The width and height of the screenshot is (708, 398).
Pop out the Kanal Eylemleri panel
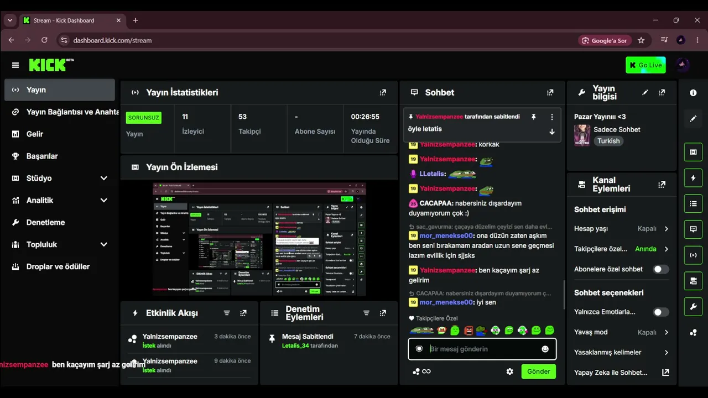coord(662,185)
